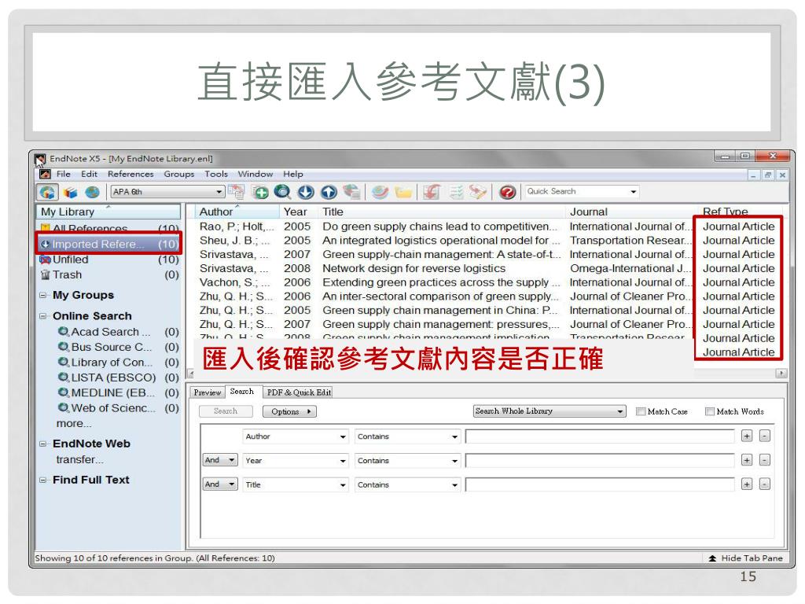Open the And operator dropdown in Year row
The height and width of the screenshot is (604, 805).
(x=220, y=460)
